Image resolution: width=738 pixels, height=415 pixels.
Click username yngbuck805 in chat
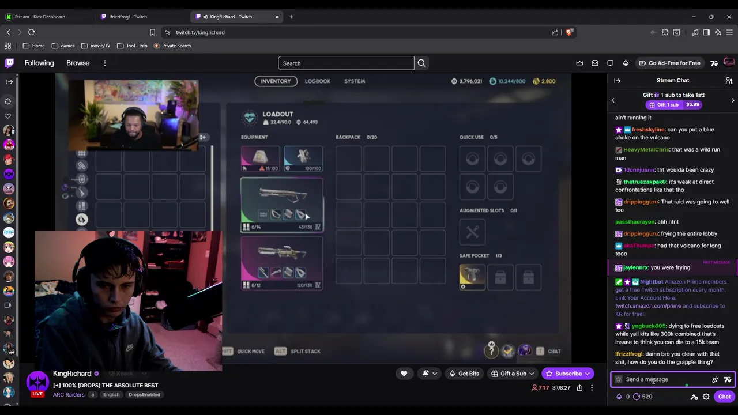pos(649,326)
